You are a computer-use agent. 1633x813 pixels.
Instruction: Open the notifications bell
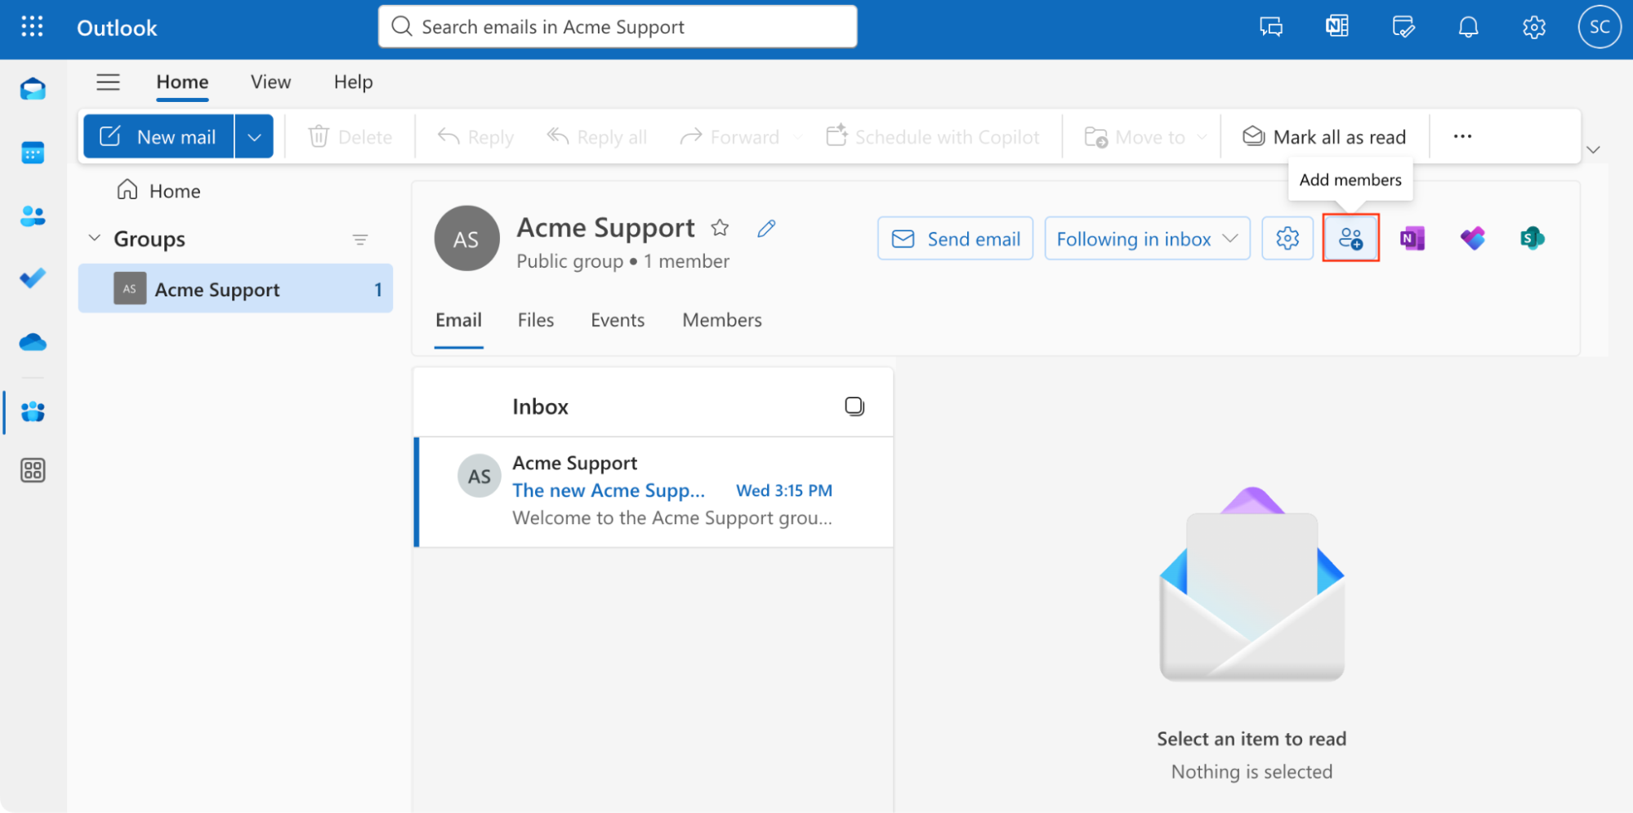1469,27
